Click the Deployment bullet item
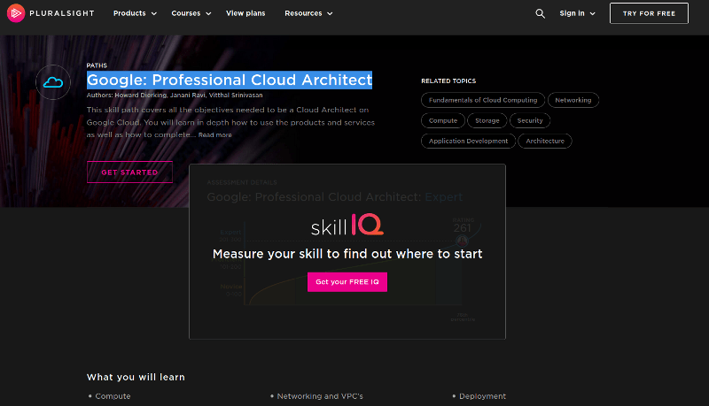The image size is (709, 406). click(482, 396)
